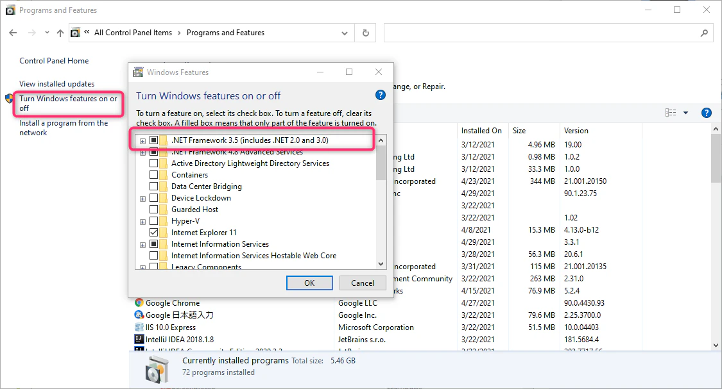This screenshot has width=722, height=389.
Task: Enable the Data Center Bridging checkbox
Action: click(154, 186)
